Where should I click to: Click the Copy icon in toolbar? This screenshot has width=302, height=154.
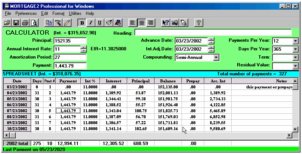pyautogui.click(x=48, y=23)
